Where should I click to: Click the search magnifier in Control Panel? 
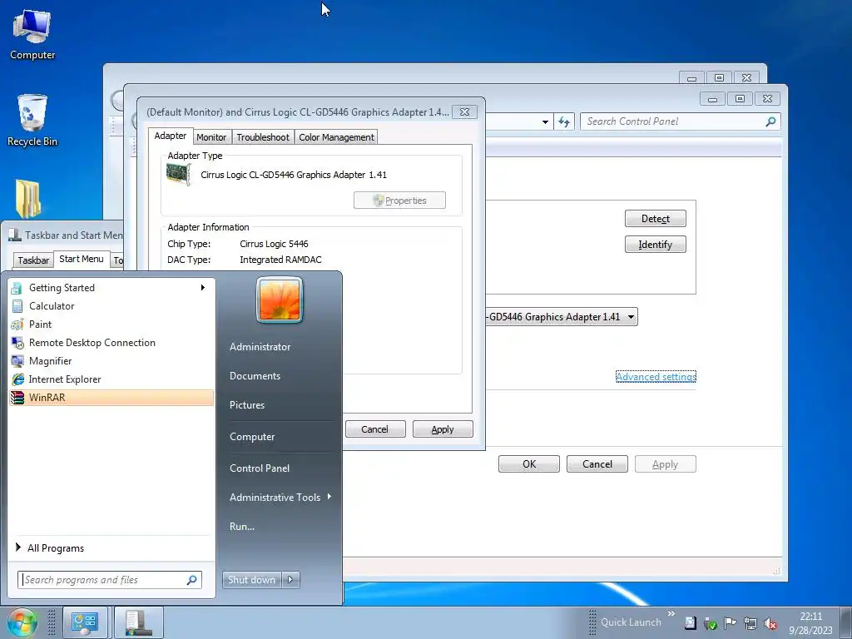click(770, 121)
